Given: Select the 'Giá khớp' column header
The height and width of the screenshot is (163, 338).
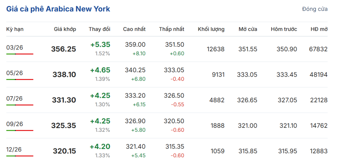Looking at the screenshot, I should (65, 29).
